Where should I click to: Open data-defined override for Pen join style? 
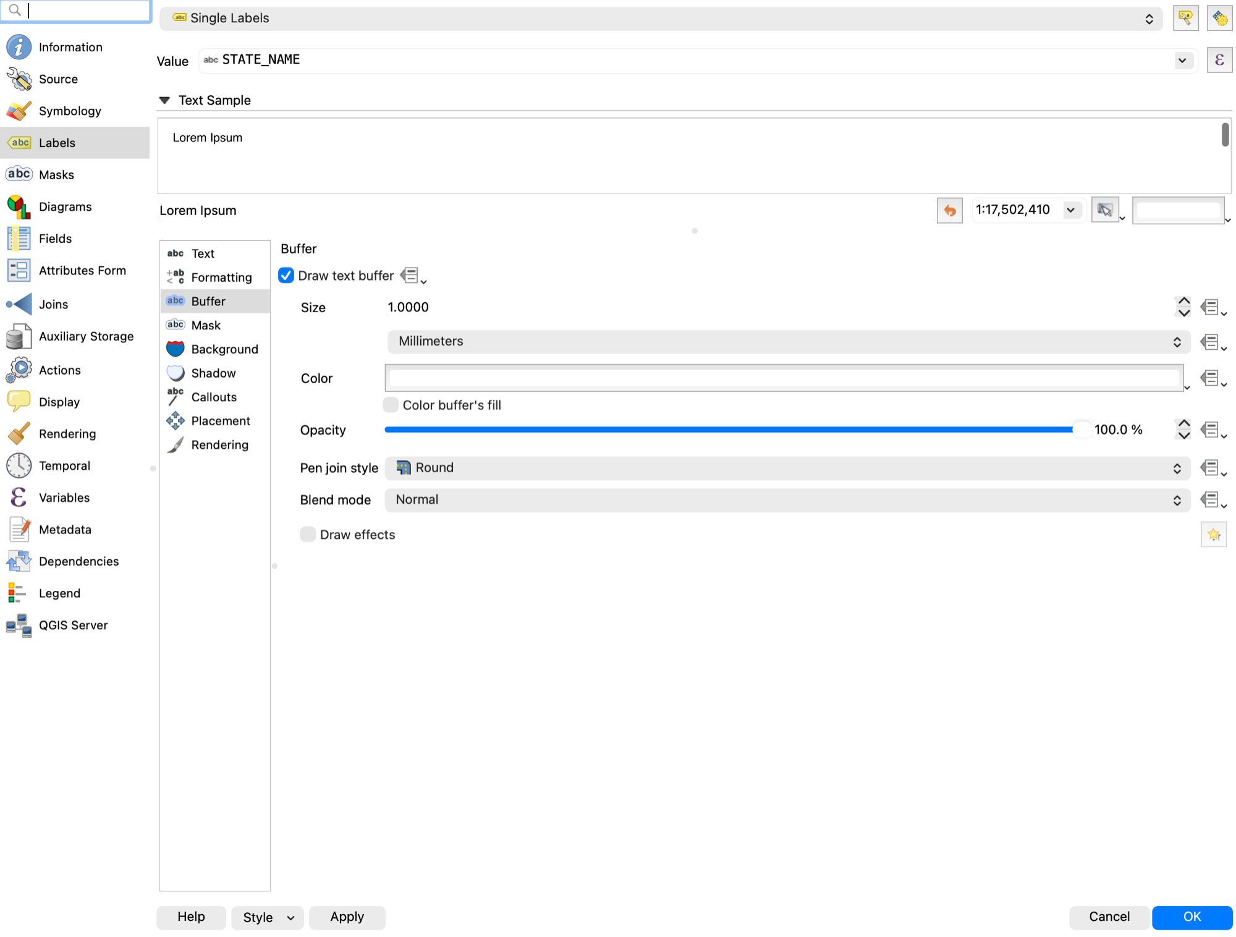click(1213, 468)
